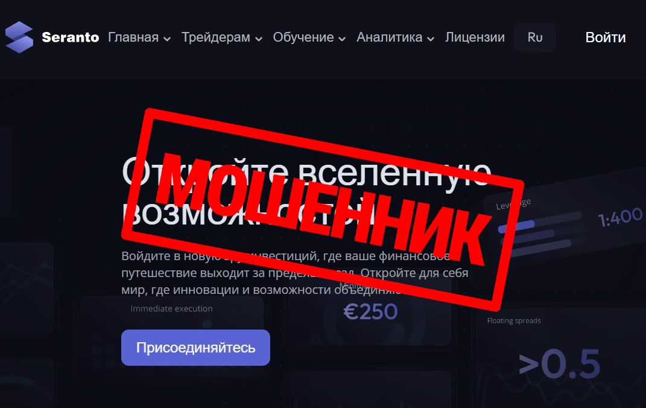Select the blue Leverage slider bar

coord(516,226)
